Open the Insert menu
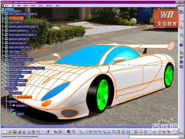185x139 pixels. [x=33, y=6]
